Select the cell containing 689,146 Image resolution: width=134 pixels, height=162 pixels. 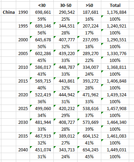click(x=42, y=26)
